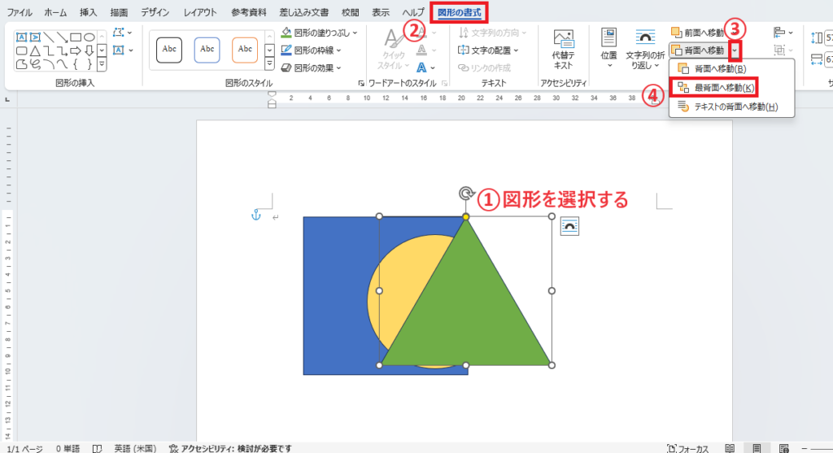Select the isosceles triangle shape
Screen dimensions: 833x453
coord(35,51)
